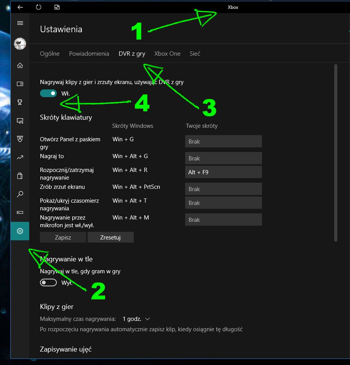
Task: Click the search magnifier in the sidebar
Action: pos(20,194)
